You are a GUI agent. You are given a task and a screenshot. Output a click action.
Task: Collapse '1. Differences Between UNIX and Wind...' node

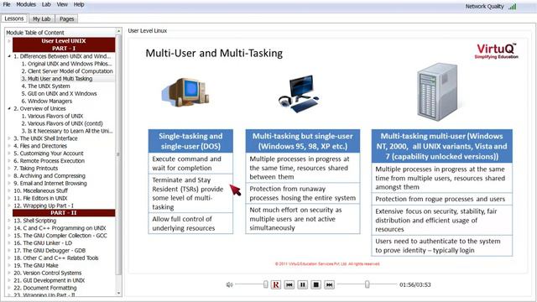pos(9,56)
